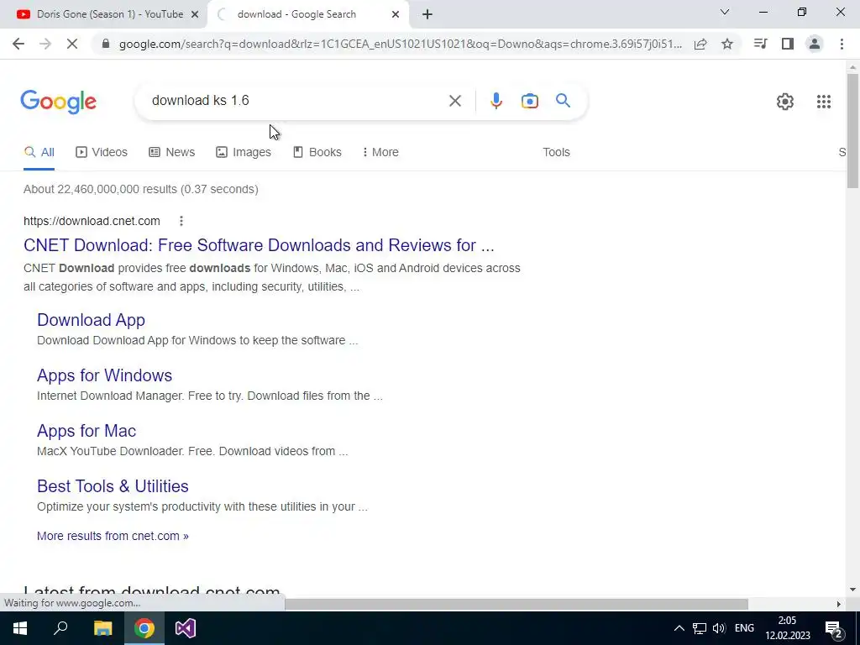The width and height of the screenshot is (860, 645).
Task: Open the clock and date 2:05
Action: (x=788, y=628)
